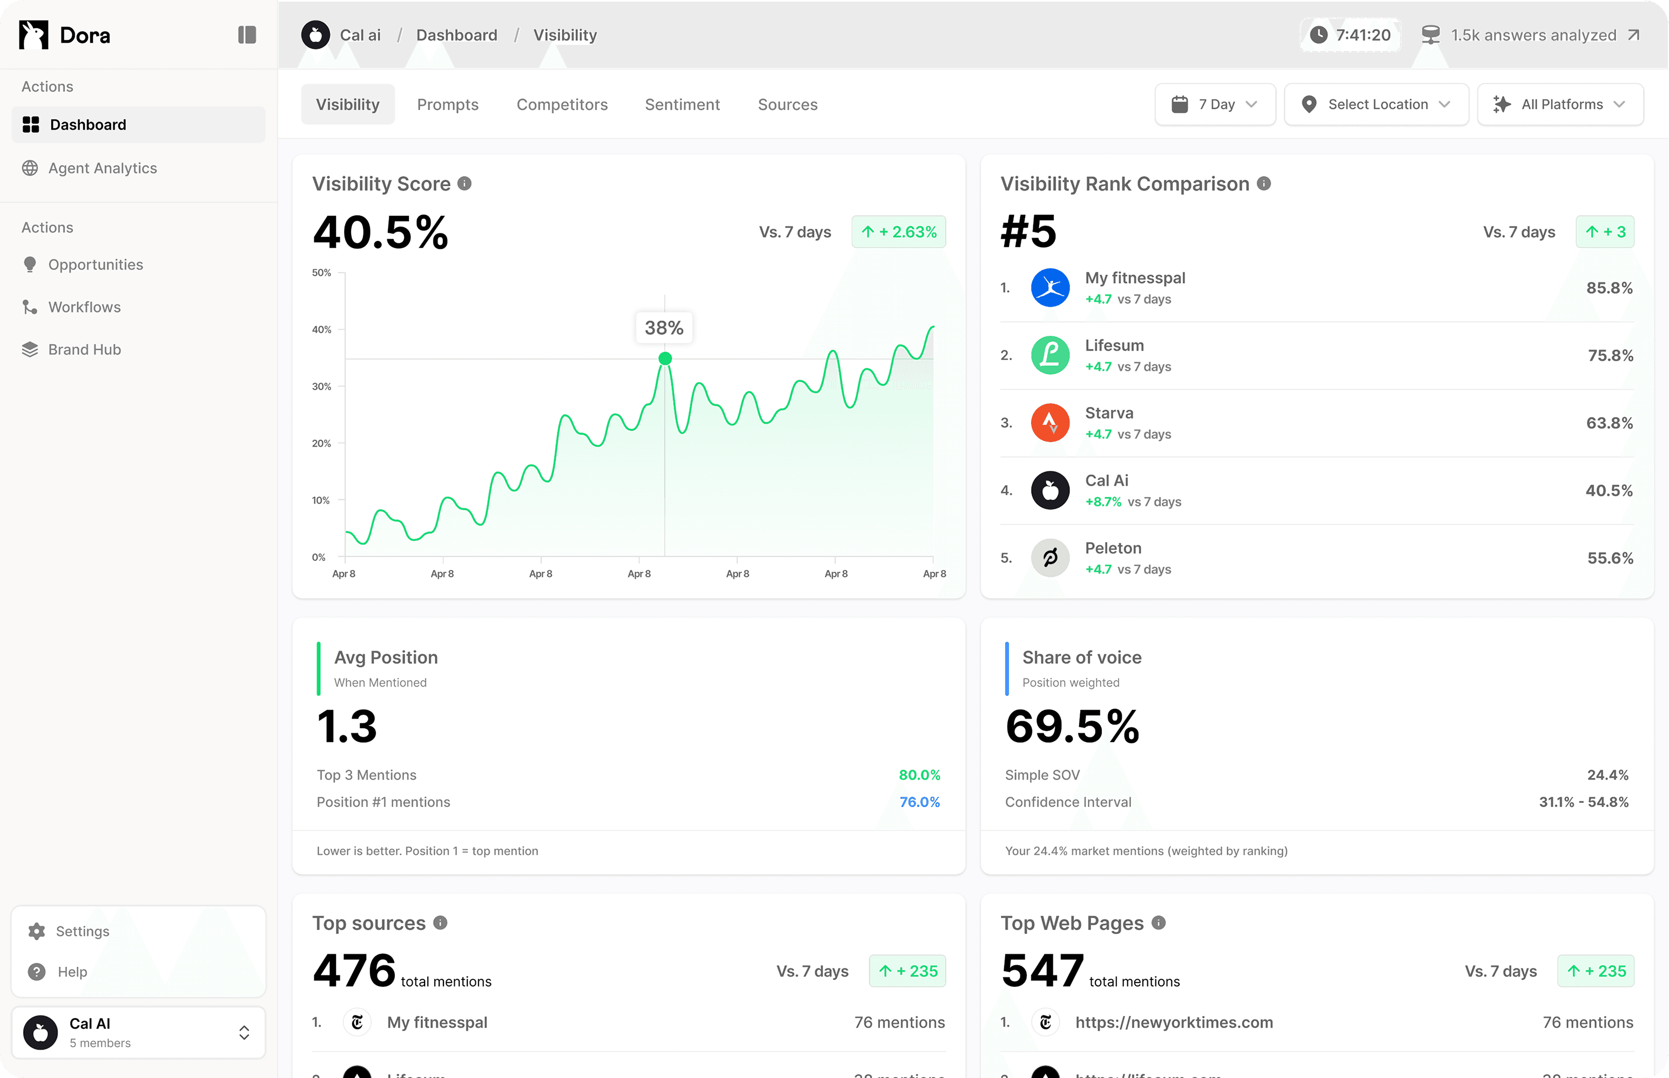The width and height of the screenshot is (1669, 1078).
Task: Click Cal ai breadcrumb text
Action: click(x=360, y=35)
